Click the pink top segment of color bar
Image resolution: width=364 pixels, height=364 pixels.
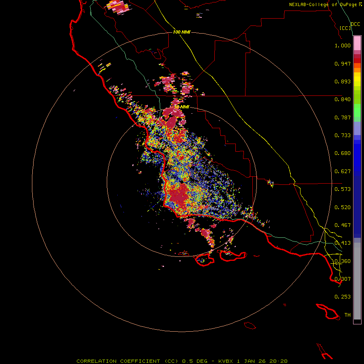click(357, 43)
